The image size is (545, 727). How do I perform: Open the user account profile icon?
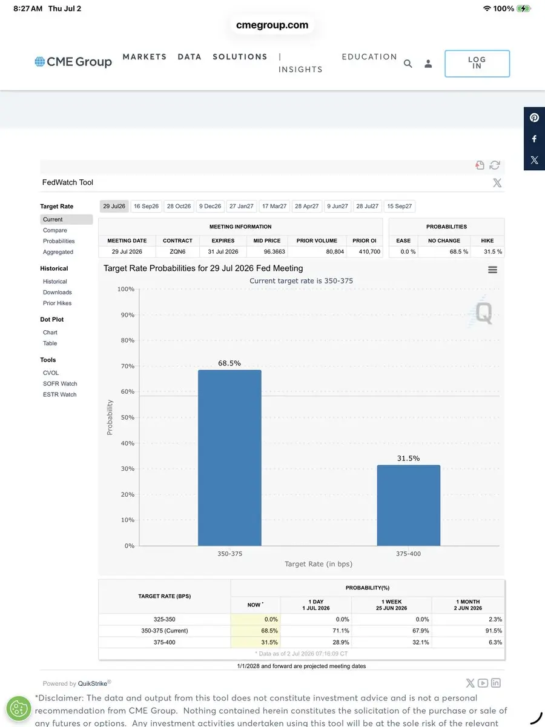point(428,64)
